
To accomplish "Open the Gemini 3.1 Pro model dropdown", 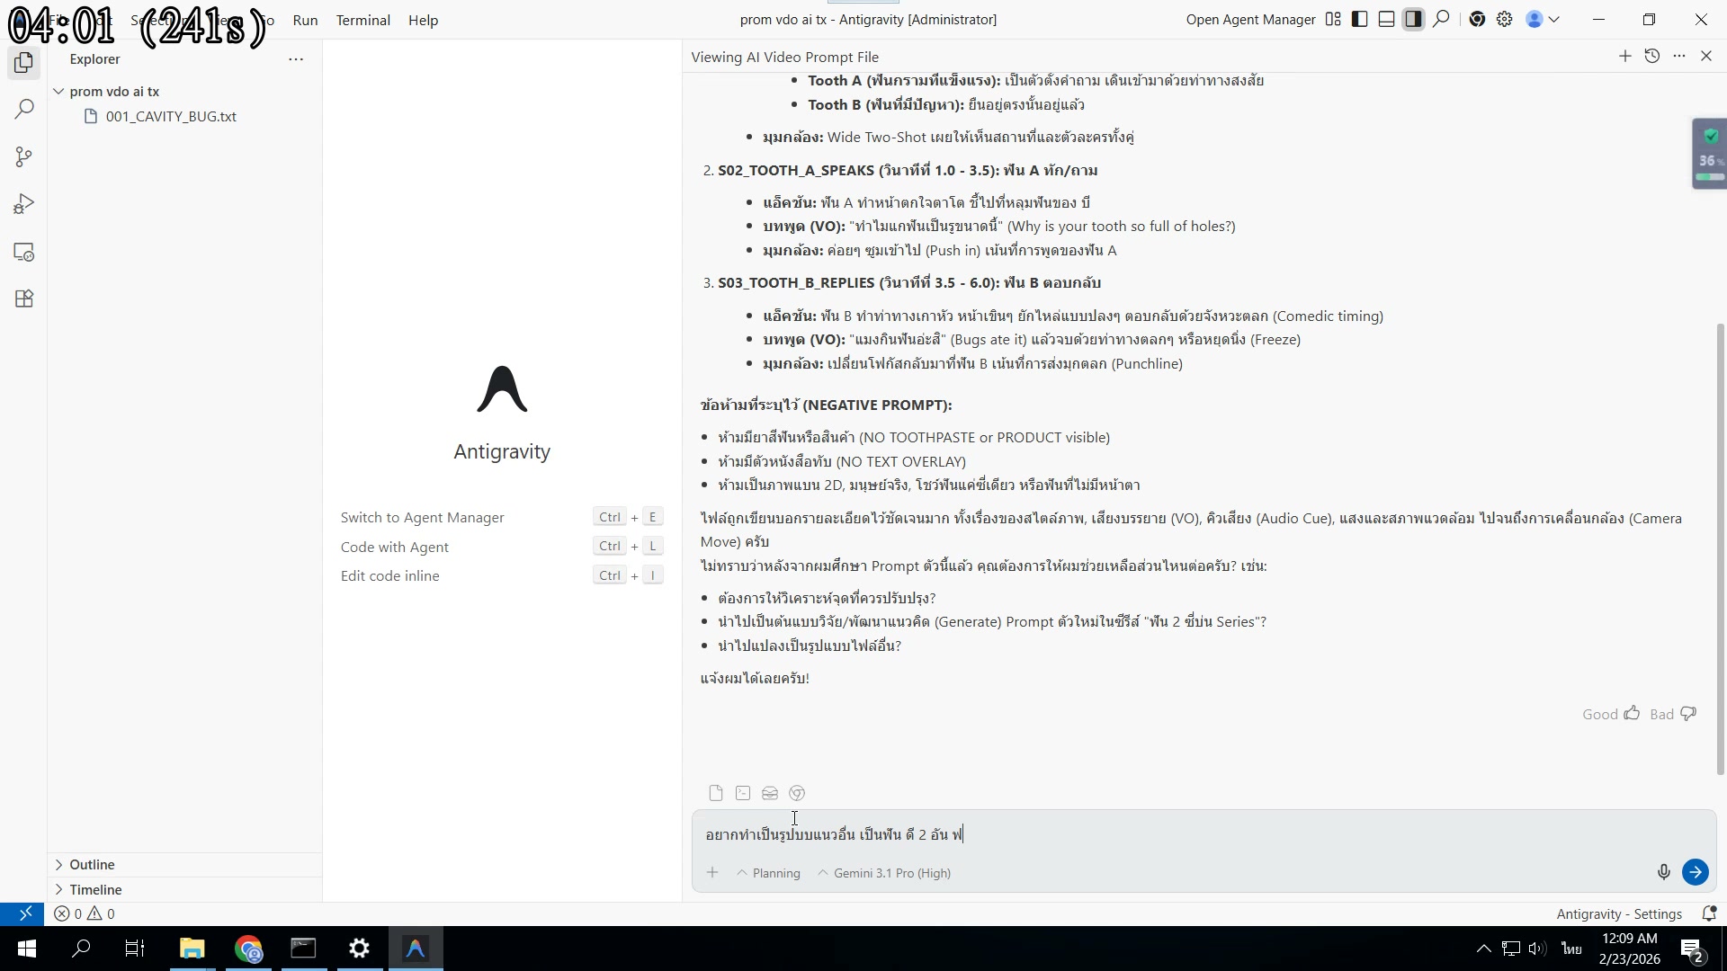I will [x=890, y=873].
